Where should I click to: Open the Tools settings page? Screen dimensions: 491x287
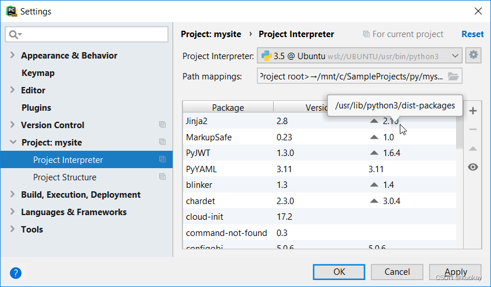32,229
